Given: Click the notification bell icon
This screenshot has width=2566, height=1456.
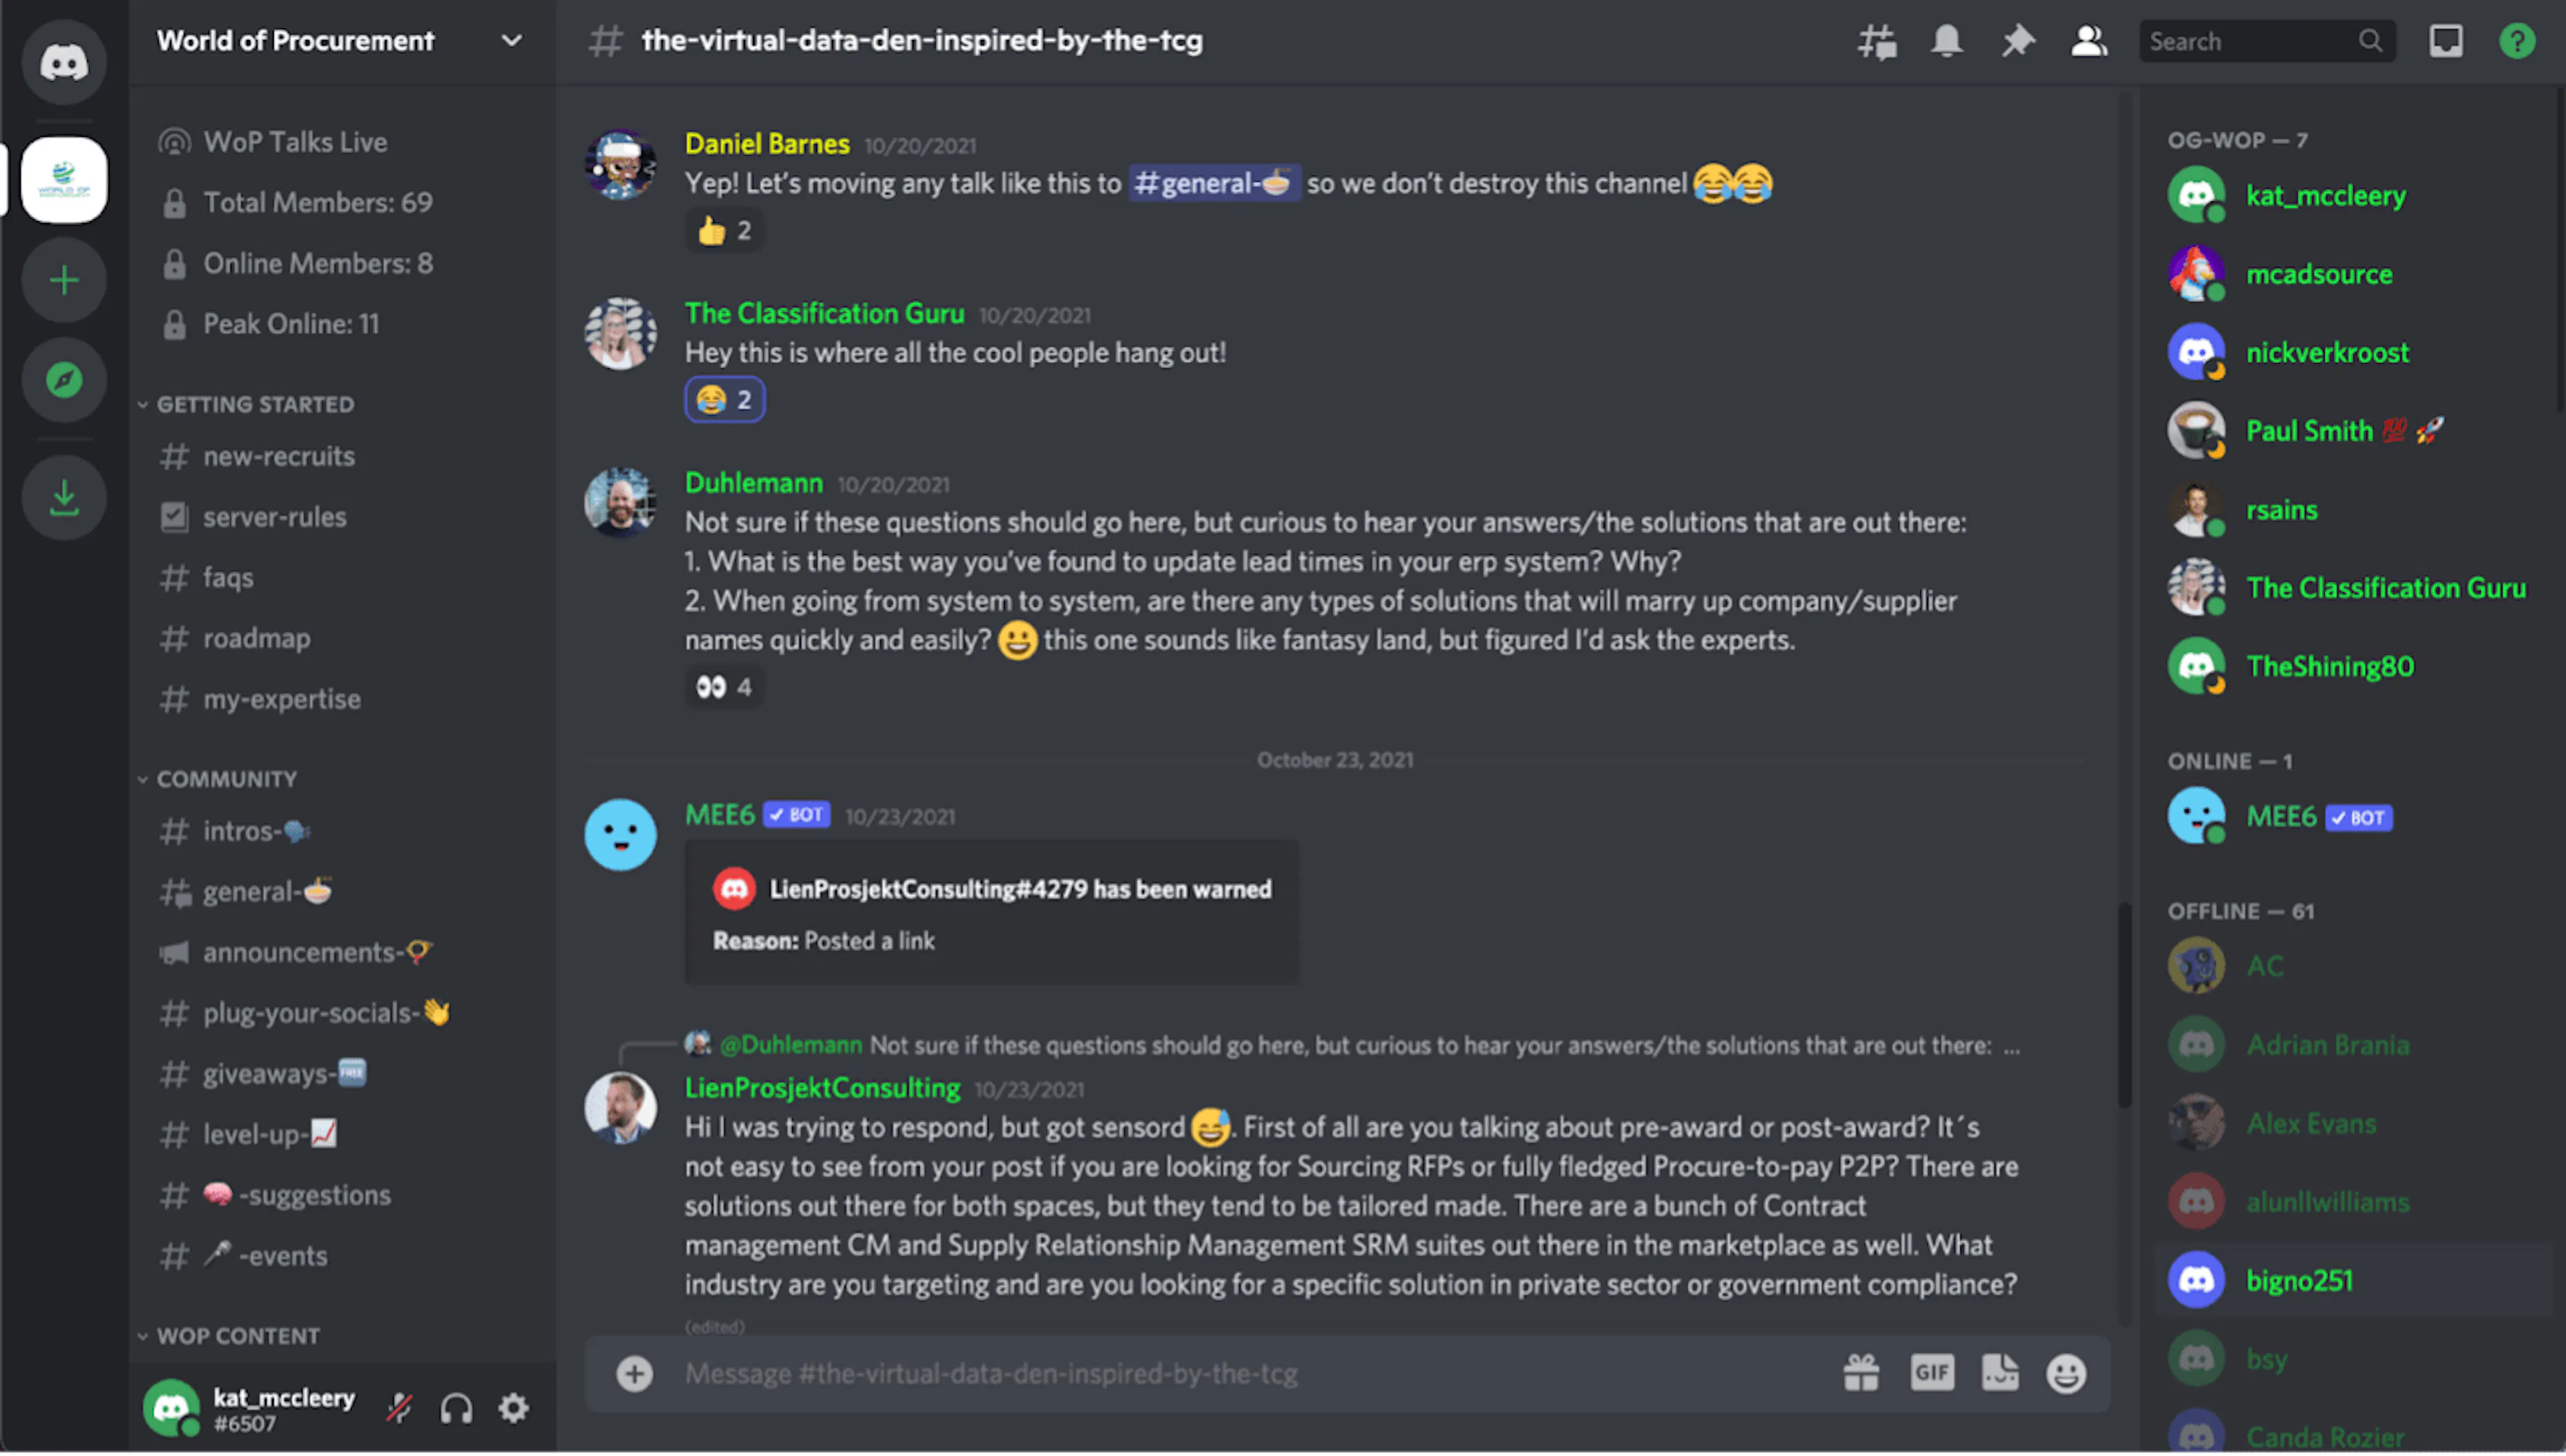Looking at the screenshot, I should point(1947,41).
